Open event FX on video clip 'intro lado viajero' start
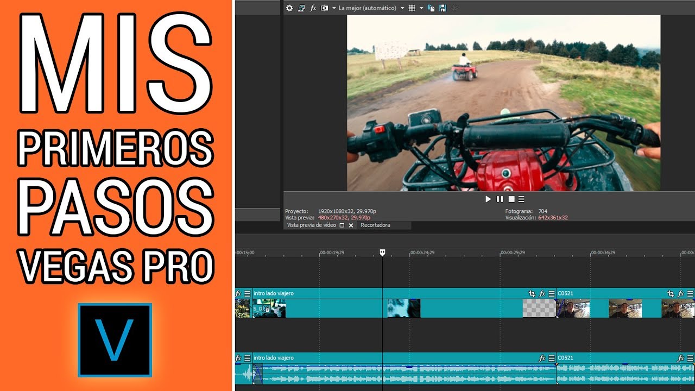Image resolution: width=695 pixels, height=391 pixels. click(238, 293)
